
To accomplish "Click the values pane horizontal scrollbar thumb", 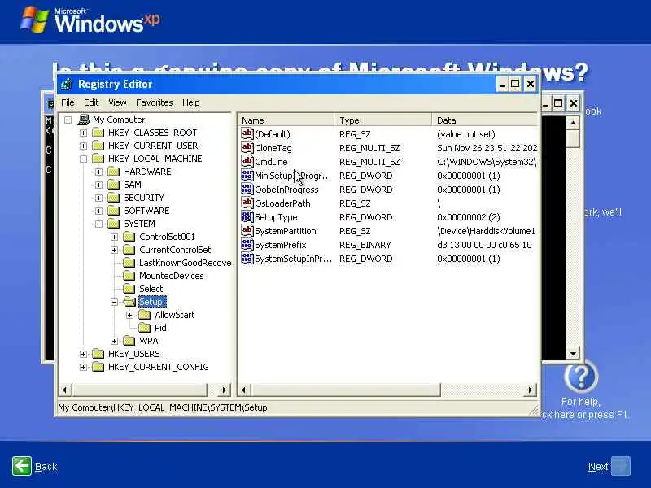I will point(345,390).
